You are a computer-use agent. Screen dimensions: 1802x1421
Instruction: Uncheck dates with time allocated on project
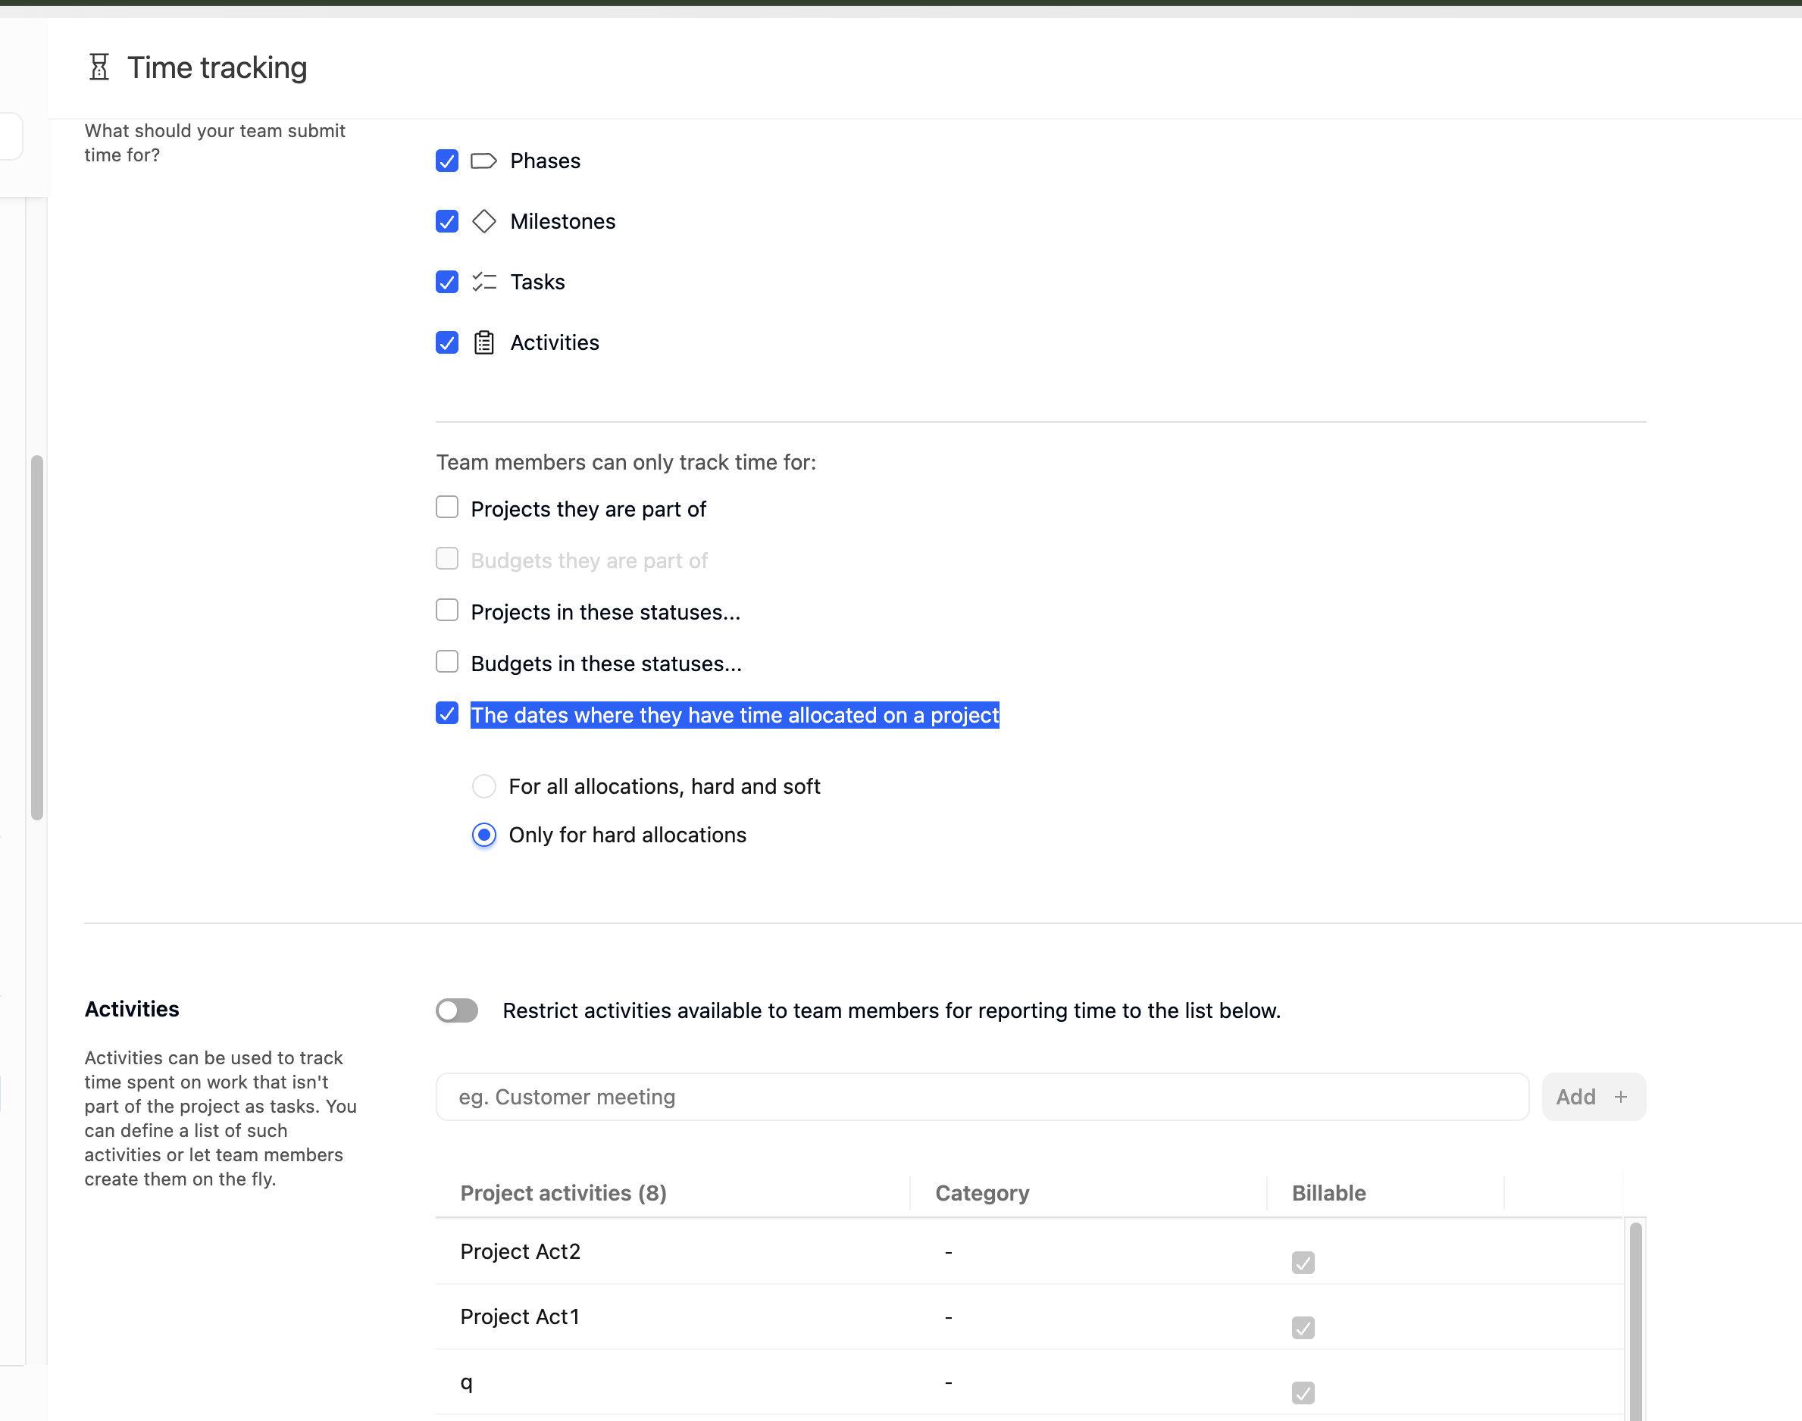pos(447,714)
